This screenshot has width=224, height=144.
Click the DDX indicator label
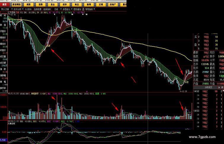pyautogui.click(x=13, y=121)
